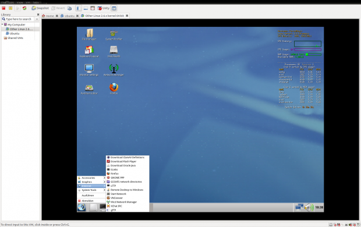Collapse the My Computer tree node
Screen dimensions: 361x227
pos(2,24)
